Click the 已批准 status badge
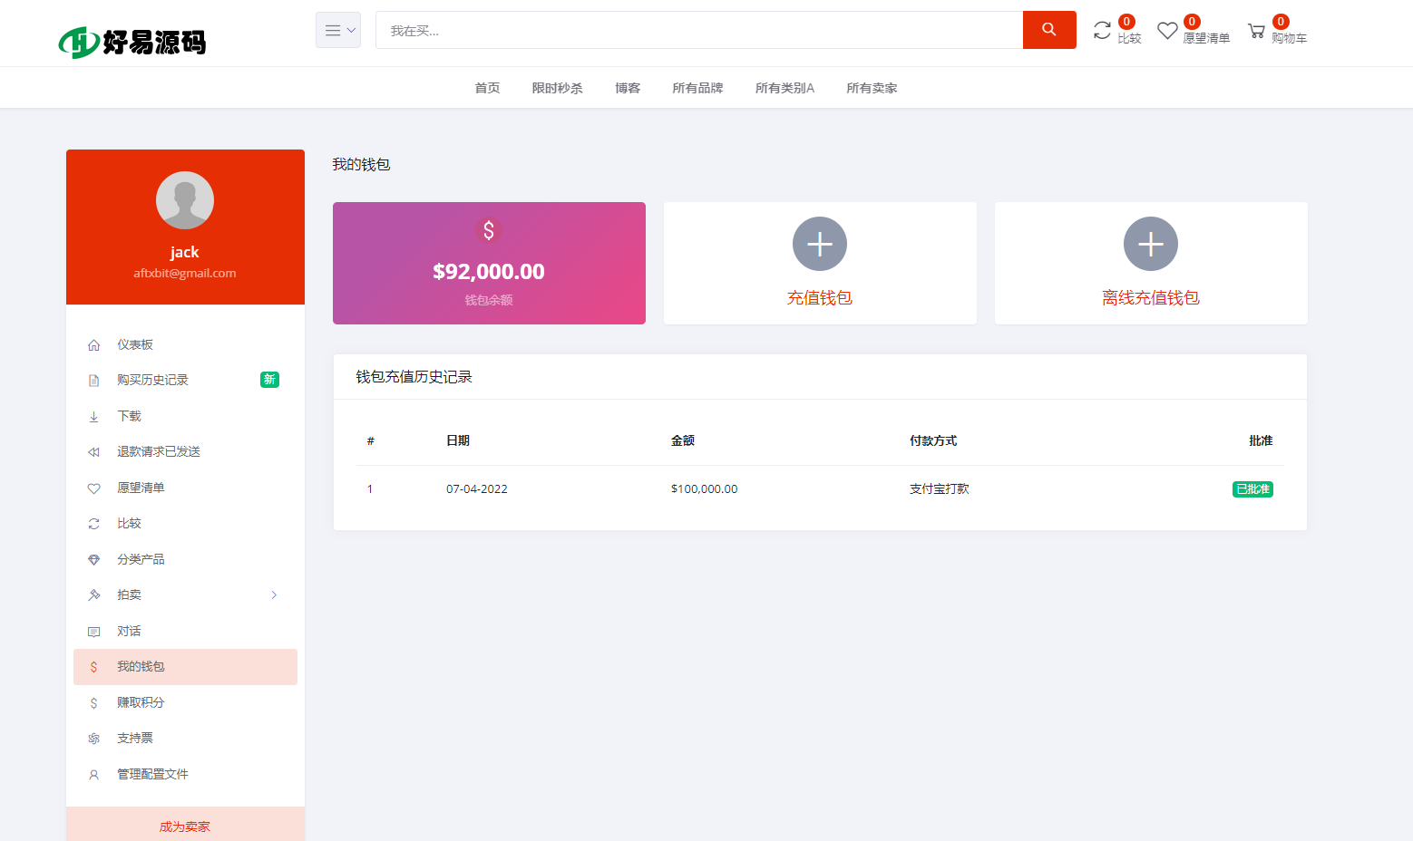The height and width of the screenshot is (841, 1413). (x=1252, y=489)
